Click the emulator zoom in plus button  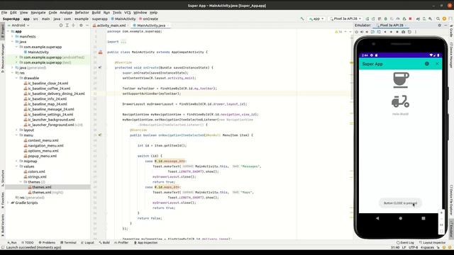point(441,212)
